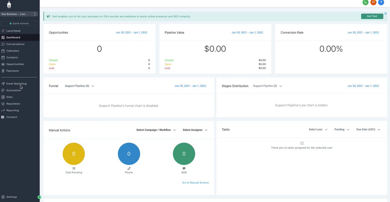Image resolution: width=390 pixels, height=202 pixels.
Task: Open the Tasks Select user dropdown
Action: 318,129
